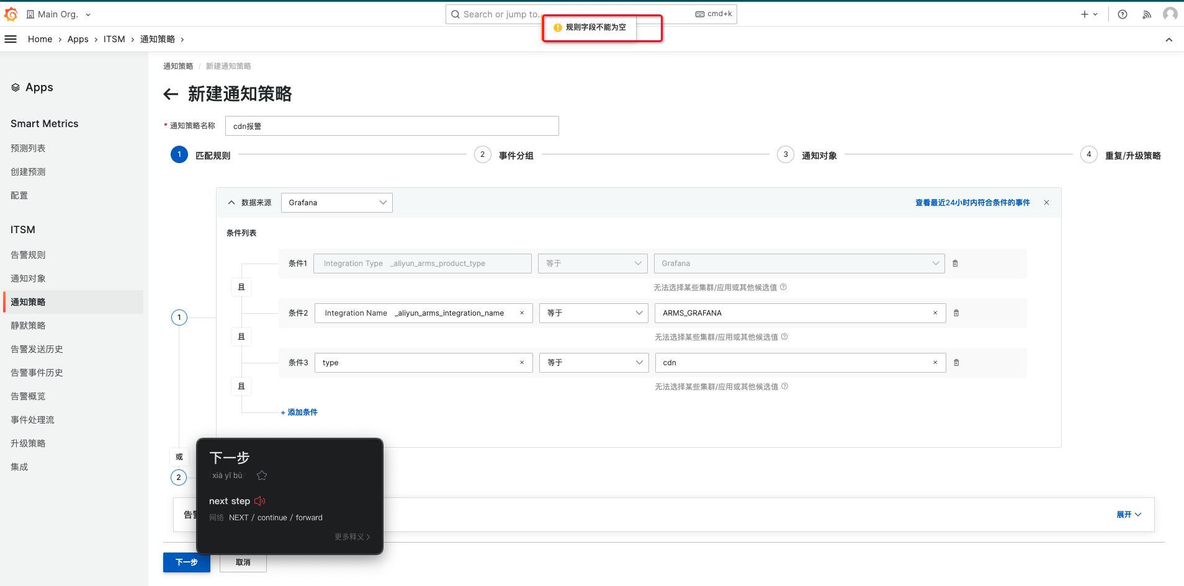The width and height of the screenshot is (1184, 586).
Task: Open the help question mark icon
Action: click(1123, 14)
